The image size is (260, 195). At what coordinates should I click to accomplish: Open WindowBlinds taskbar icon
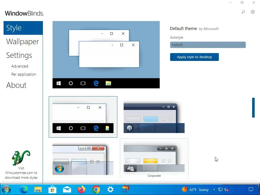(x=125, y=189)
